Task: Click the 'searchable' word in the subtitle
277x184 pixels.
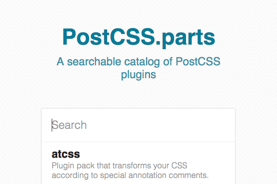Action: [x=94, y=62]
